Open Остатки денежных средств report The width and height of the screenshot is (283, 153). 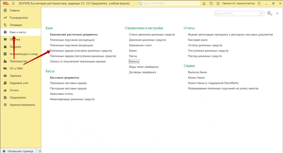[205, 45]
